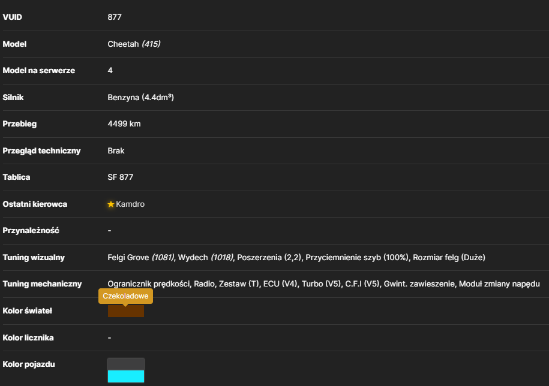Select the cyan Kolor pojazdu swatch
The image size is (549, 386).
pyautogui.click(x=125, y=376)
